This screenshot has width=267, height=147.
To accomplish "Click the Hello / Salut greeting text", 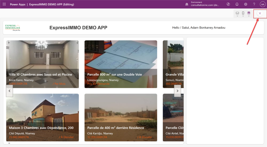I will pyautogui.click(x=198, y=28).
